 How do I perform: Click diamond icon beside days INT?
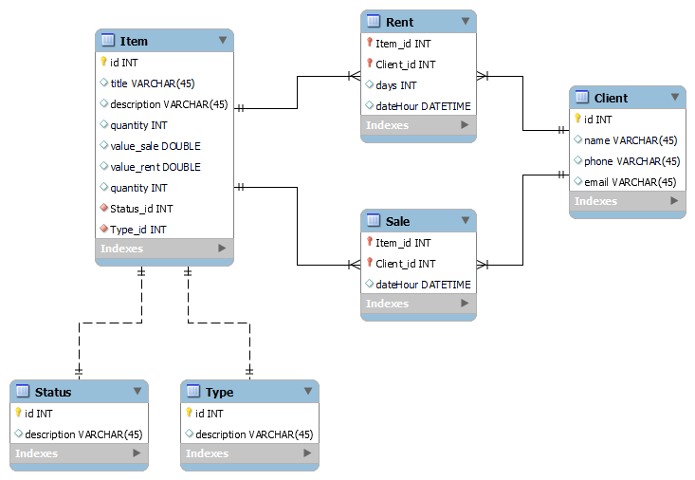click(370, 83)
